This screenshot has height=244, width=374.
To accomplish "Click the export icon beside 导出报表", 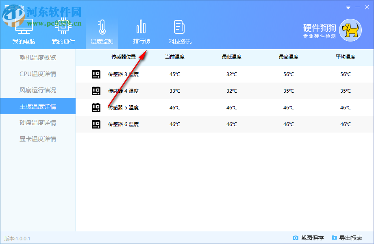I will 334,238.
